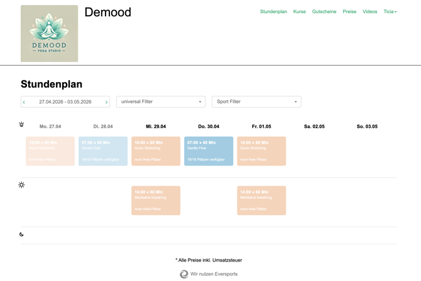Click the midday sun icon
The image size is (421, 281).
pos(21,185)
